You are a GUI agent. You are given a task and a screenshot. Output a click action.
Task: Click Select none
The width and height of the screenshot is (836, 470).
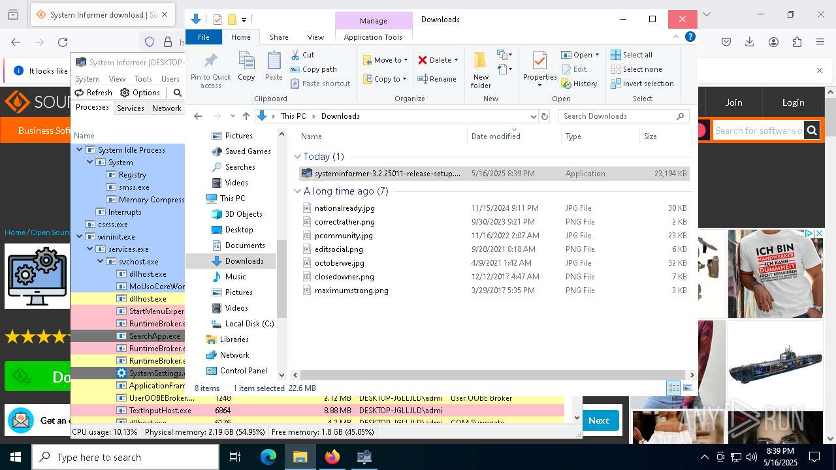pos(636,69)
